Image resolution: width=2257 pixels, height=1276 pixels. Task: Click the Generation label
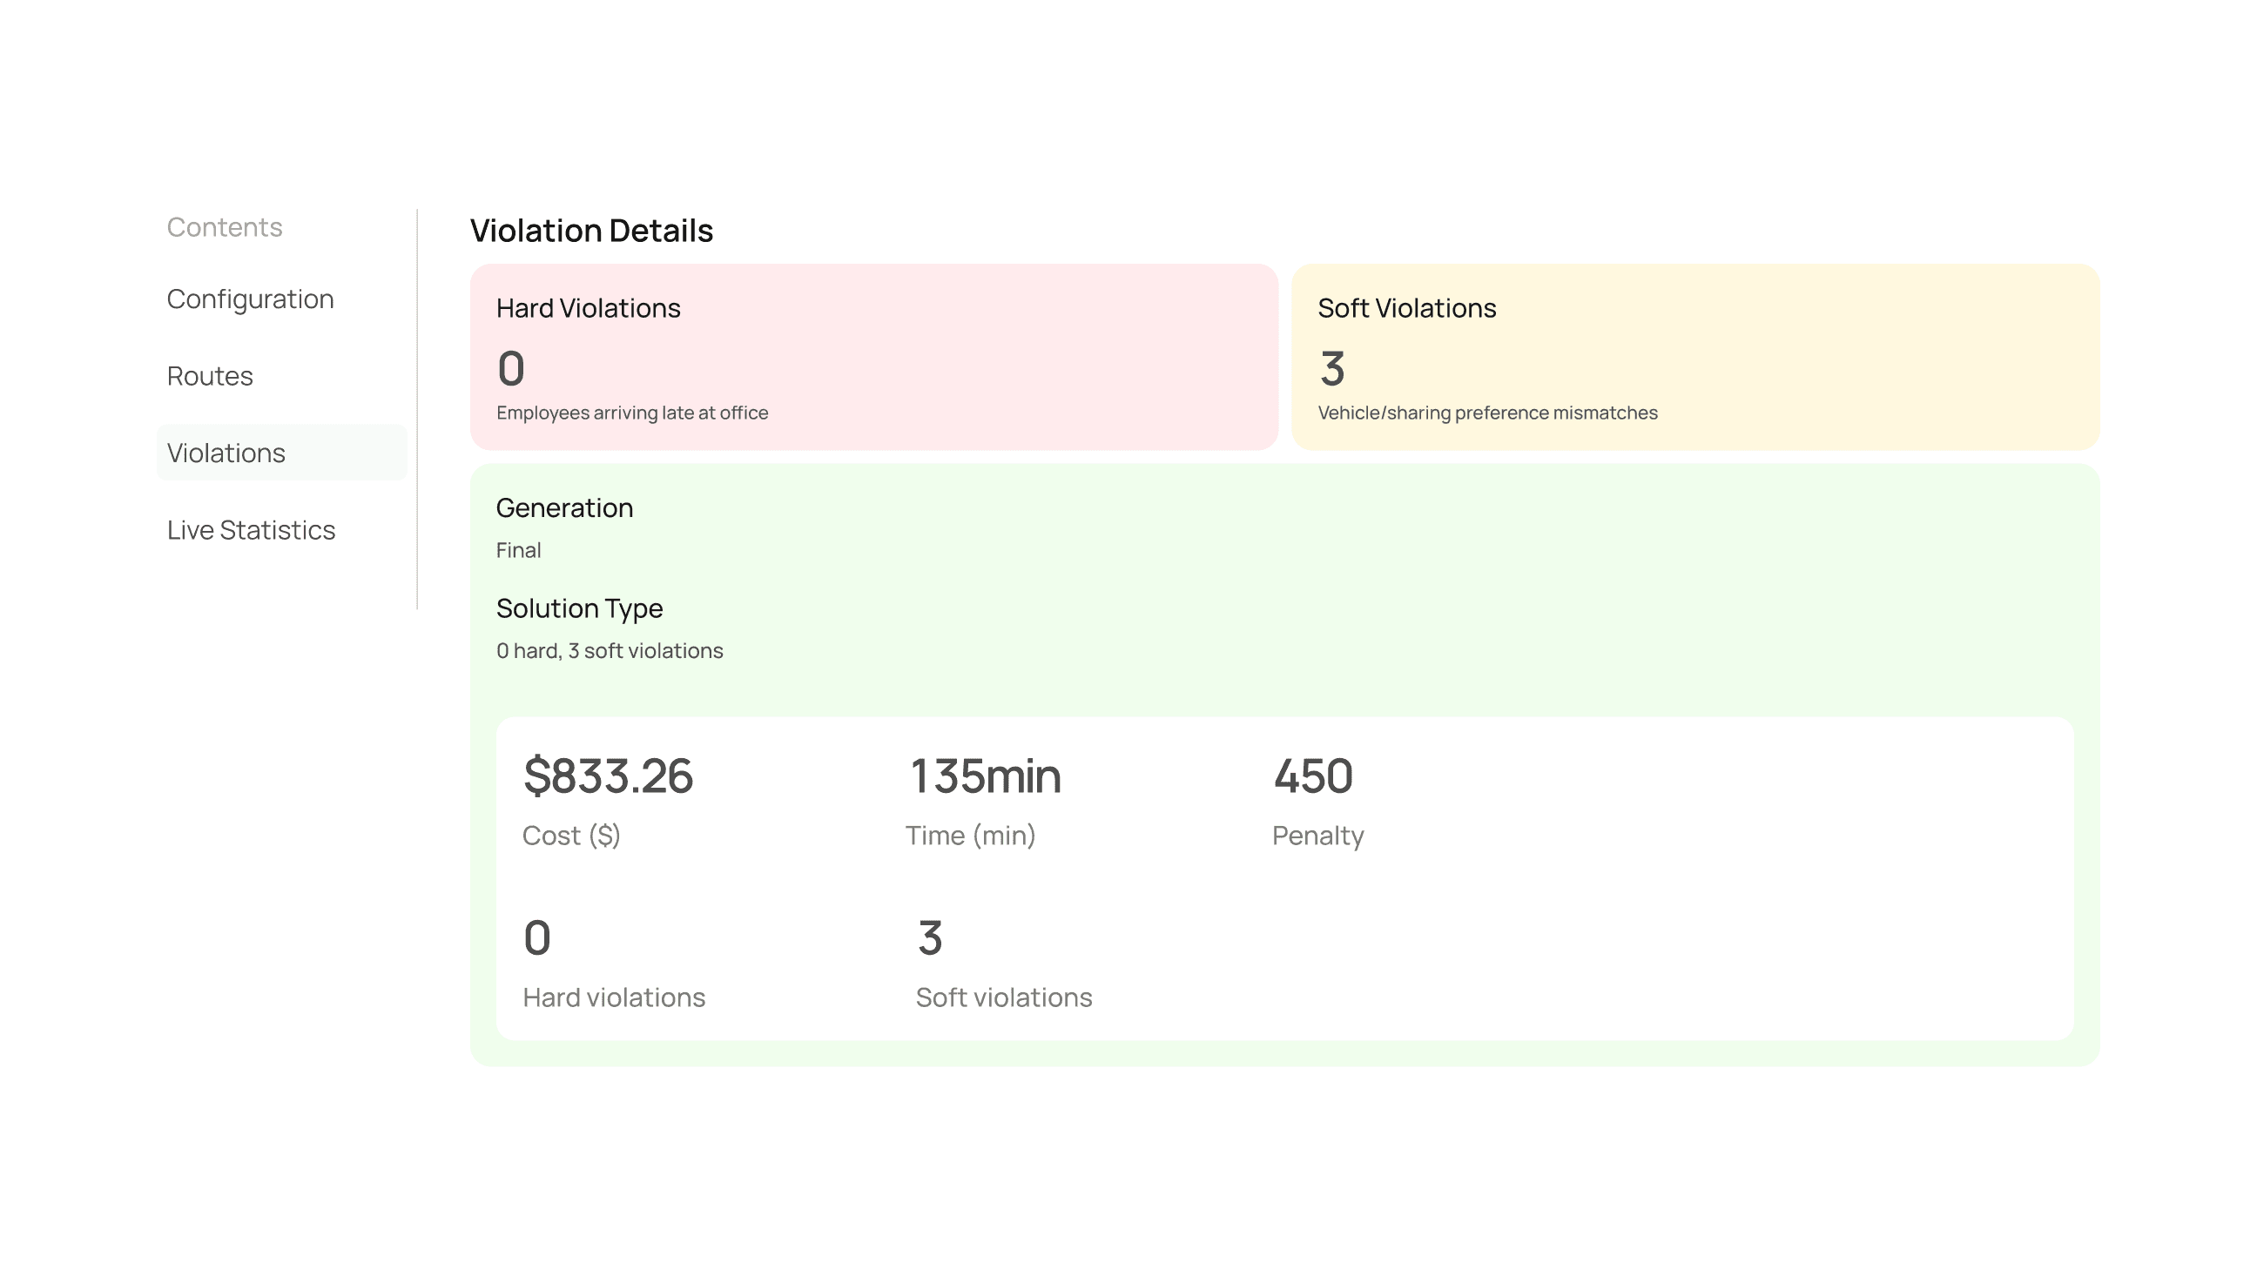(563, 508)
